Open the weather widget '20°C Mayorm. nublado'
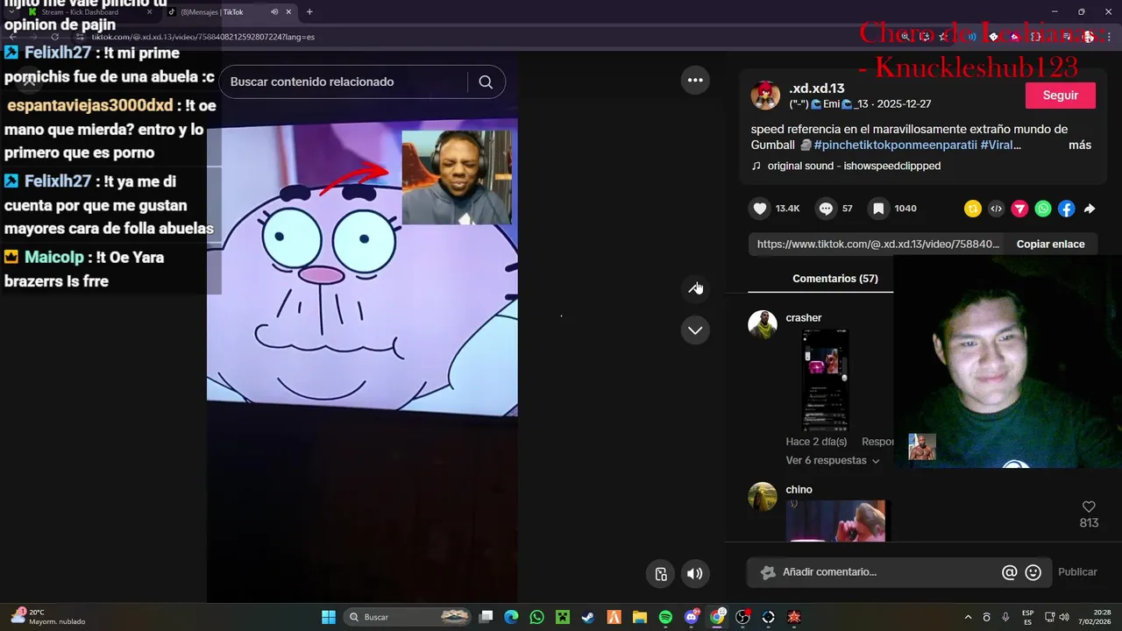Screen dimensions: 1122x631 (x=49, y=617)
